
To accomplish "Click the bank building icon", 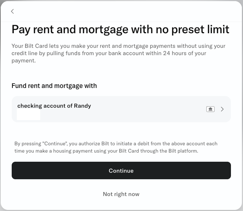I will click(x=210, y=109).
